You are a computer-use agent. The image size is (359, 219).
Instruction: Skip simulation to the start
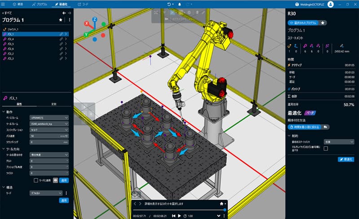[x=174, y=216]
